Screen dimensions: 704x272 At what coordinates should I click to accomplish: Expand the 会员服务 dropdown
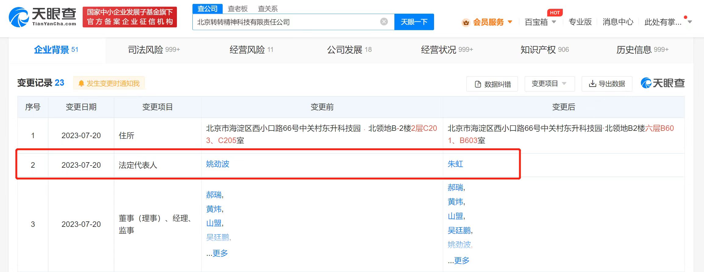[x=510, y=22]
